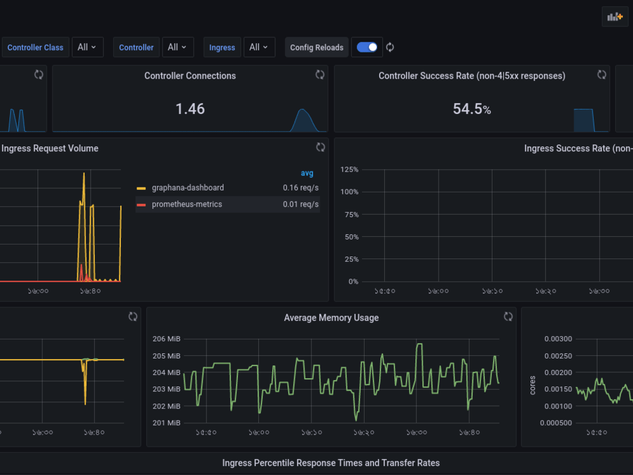Refresh the Ingress Request Volume panel

[x=320, y=147]
